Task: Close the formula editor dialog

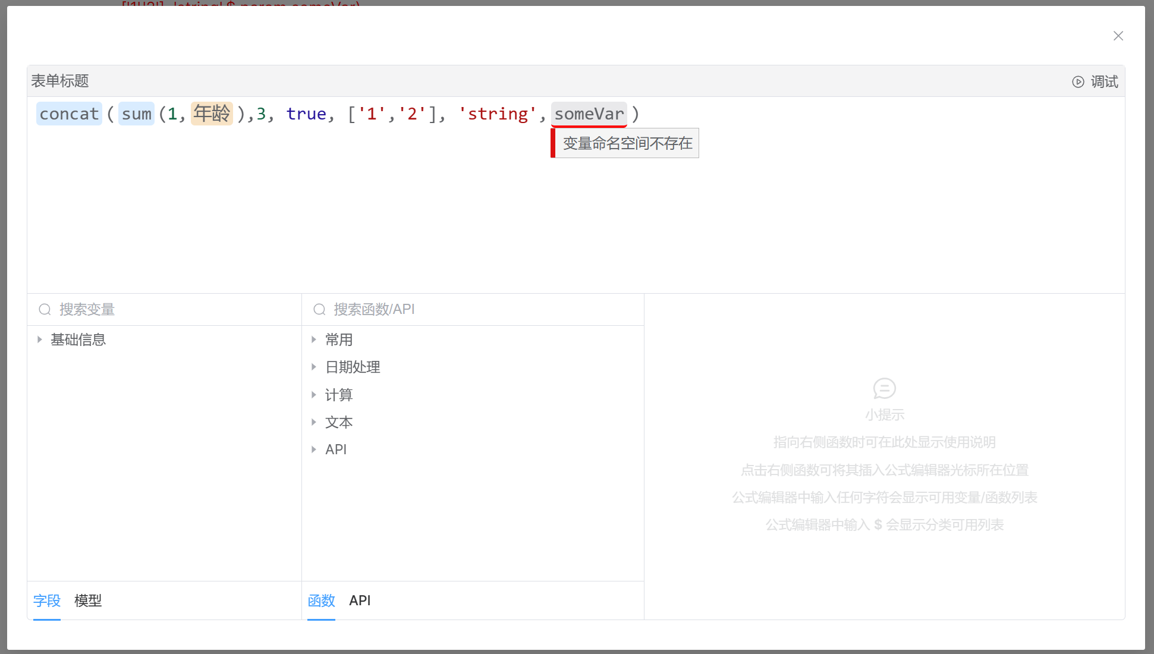Action: click(1118, 36)
